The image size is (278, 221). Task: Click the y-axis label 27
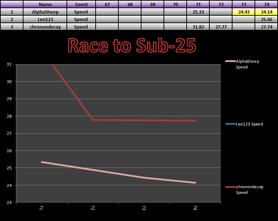9,133
